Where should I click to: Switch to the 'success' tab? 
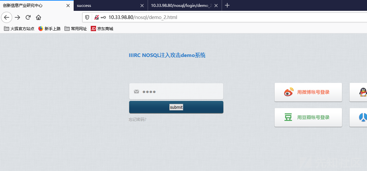(x=105, y=6)
